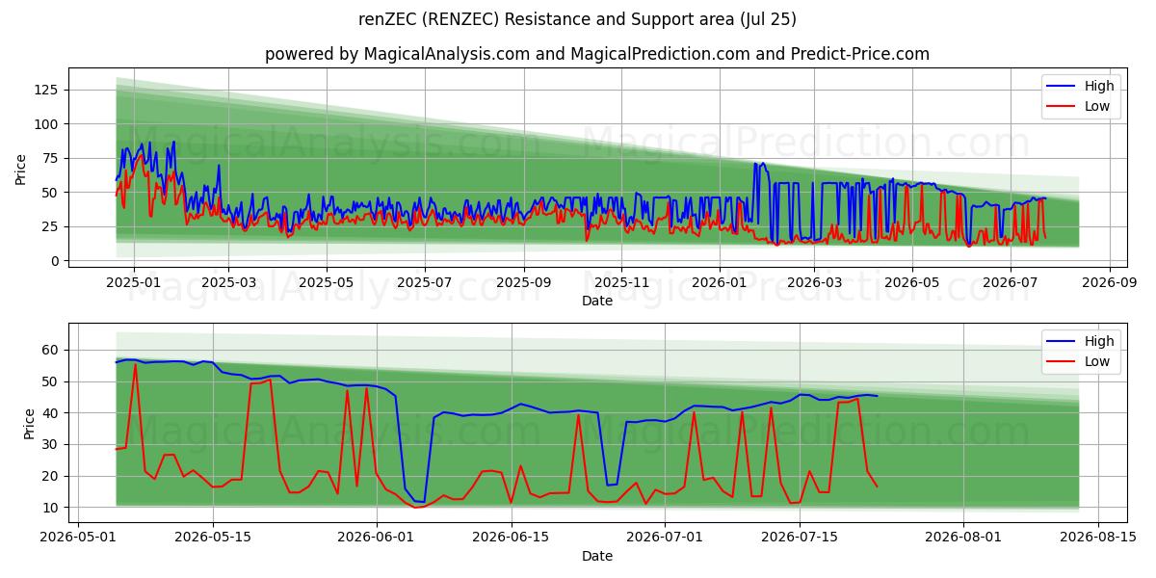Click the '2025-01' x-axis label on top chart
The width and height of the screenshot is (1156, 578).
132,283
